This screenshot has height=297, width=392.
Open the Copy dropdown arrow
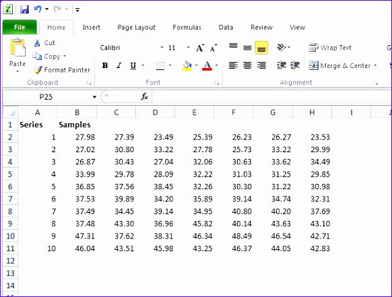tap(65, 56)
